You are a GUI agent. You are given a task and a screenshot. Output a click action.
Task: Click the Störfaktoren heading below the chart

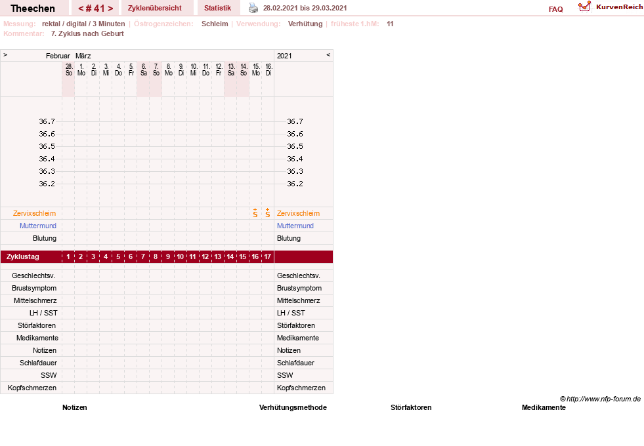pos(411,407)
